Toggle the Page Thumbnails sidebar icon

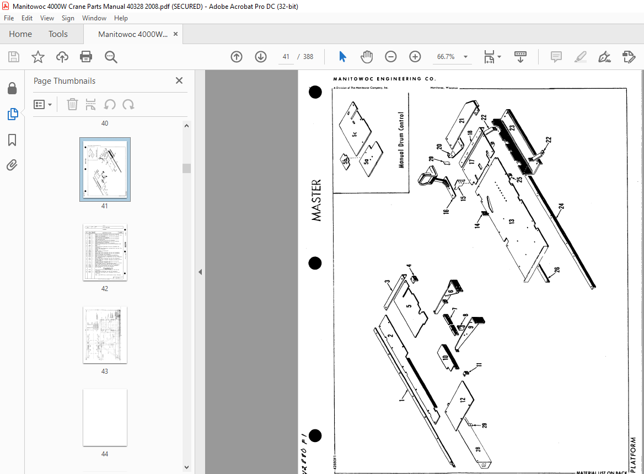[12, 114]
